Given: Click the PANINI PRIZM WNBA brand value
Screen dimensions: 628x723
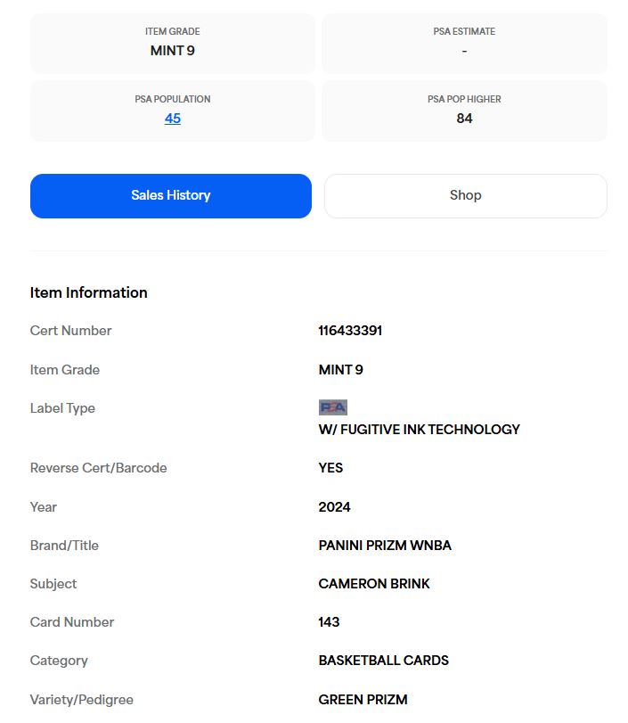Looking at the screenshot, I should coord(385,545).
